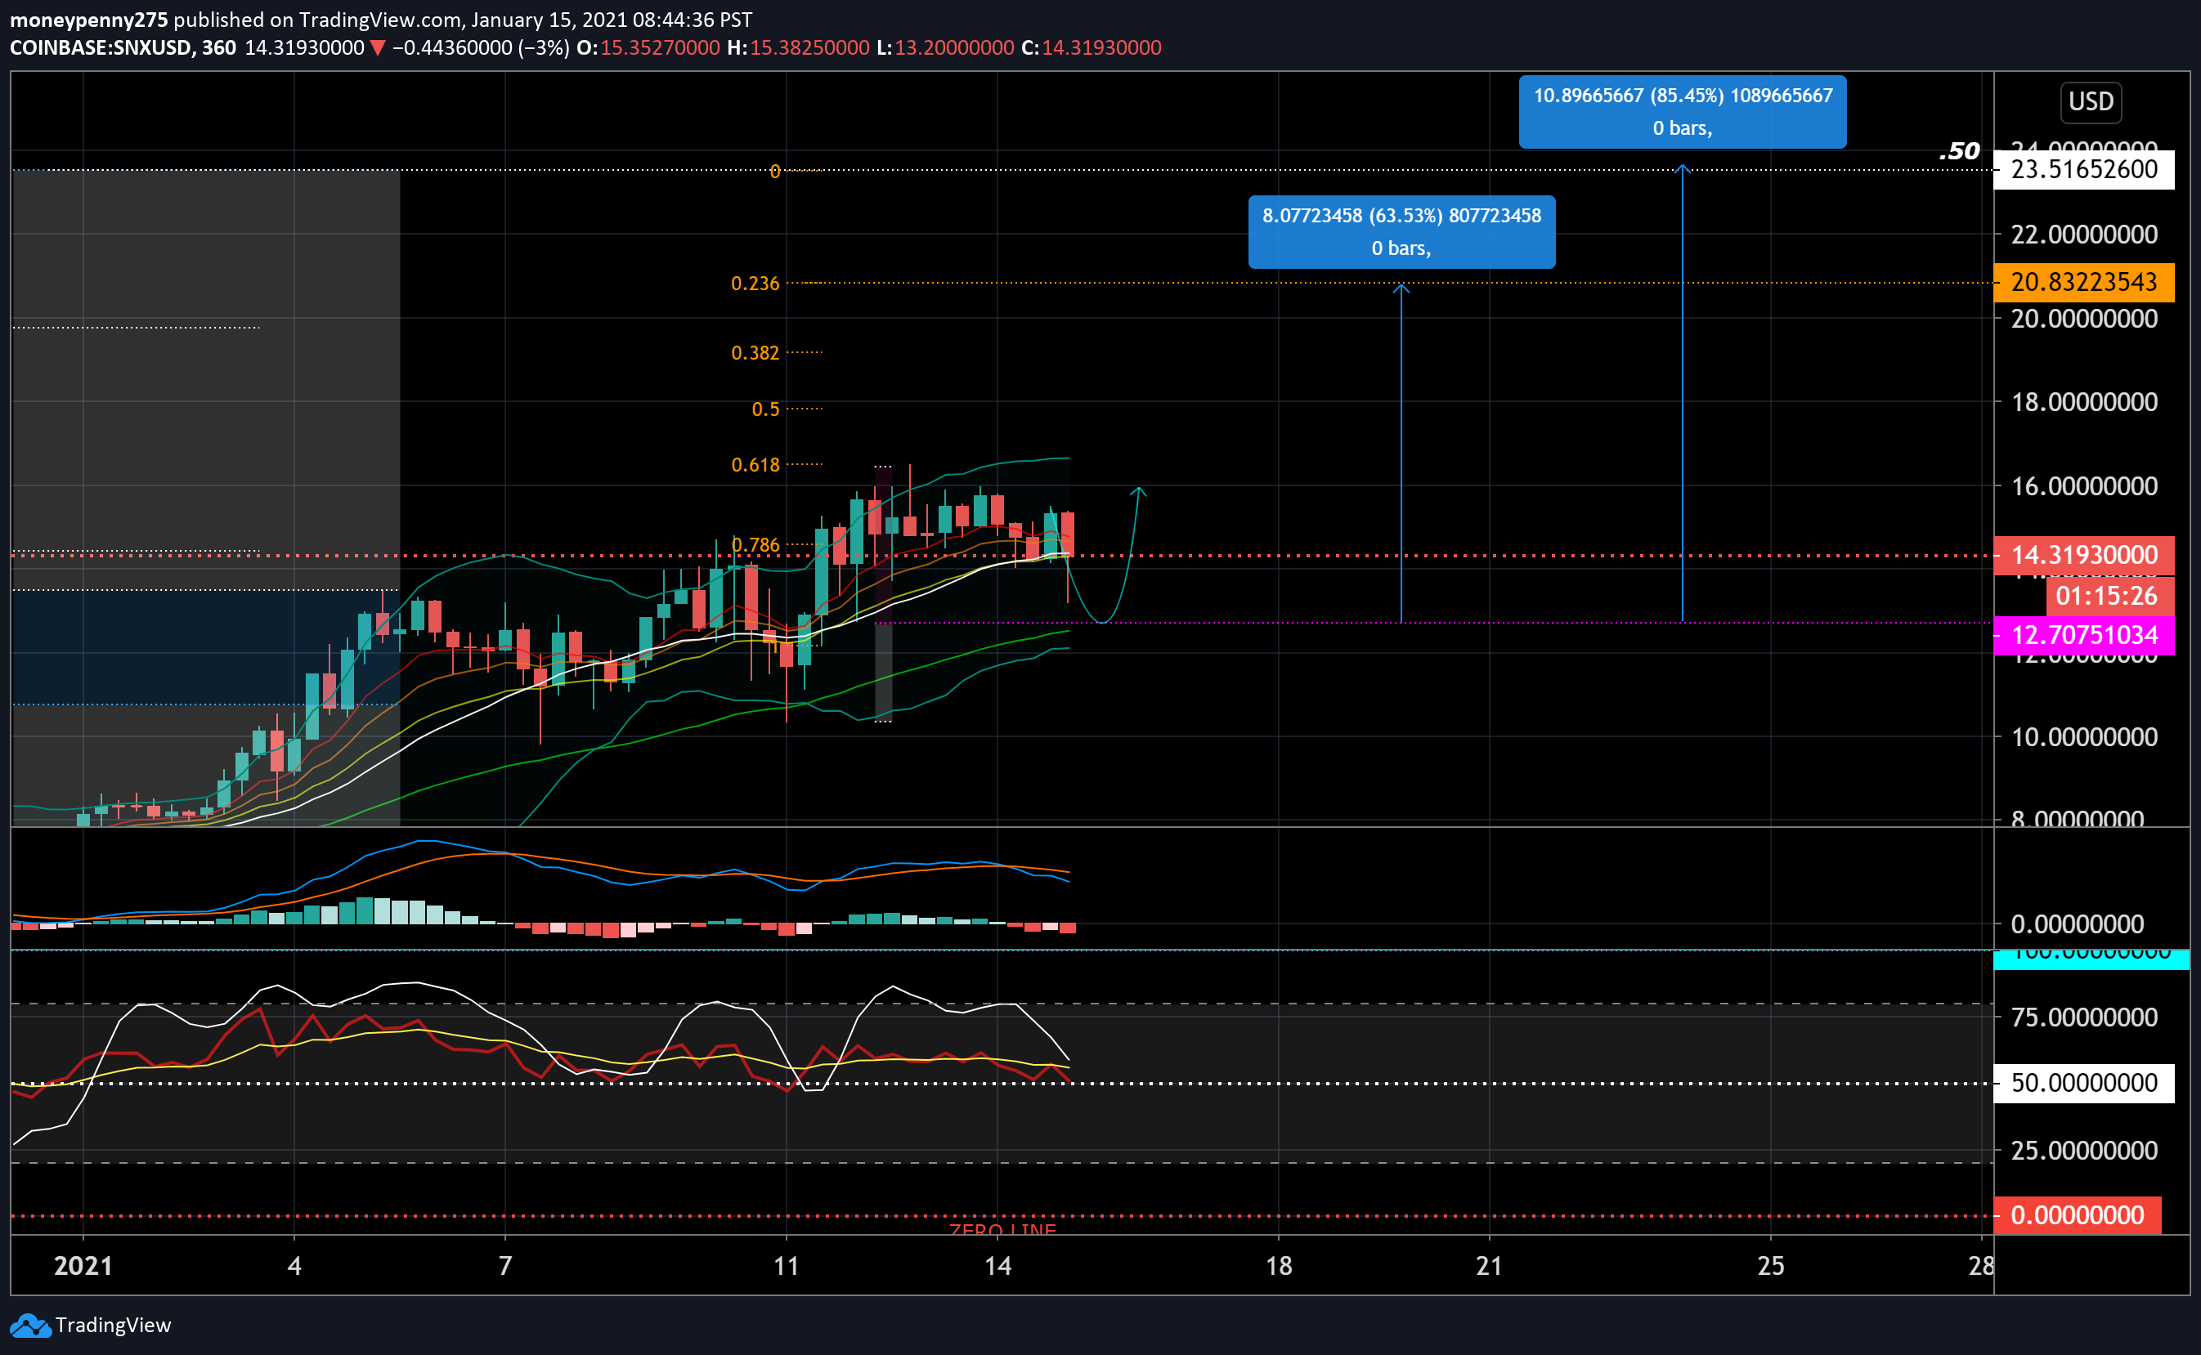Select the white 23.51652600 price label
The image size is (2201, 1355).
click(x=2083, y=169)
